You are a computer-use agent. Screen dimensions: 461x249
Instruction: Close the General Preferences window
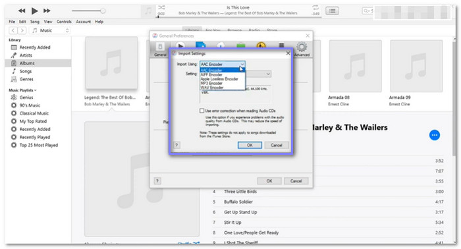point(308,36)
